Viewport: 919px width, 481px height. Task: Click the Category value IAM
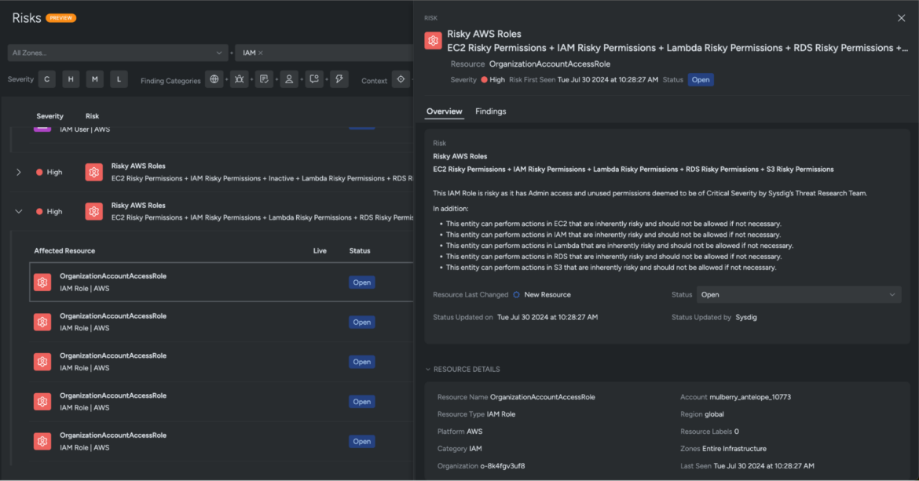point(475,448)
